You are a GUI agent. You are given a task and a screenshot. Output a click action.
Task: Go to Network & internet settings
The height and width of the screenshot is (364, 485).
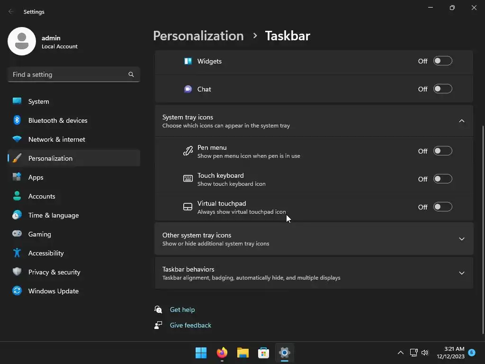point(74,139)
